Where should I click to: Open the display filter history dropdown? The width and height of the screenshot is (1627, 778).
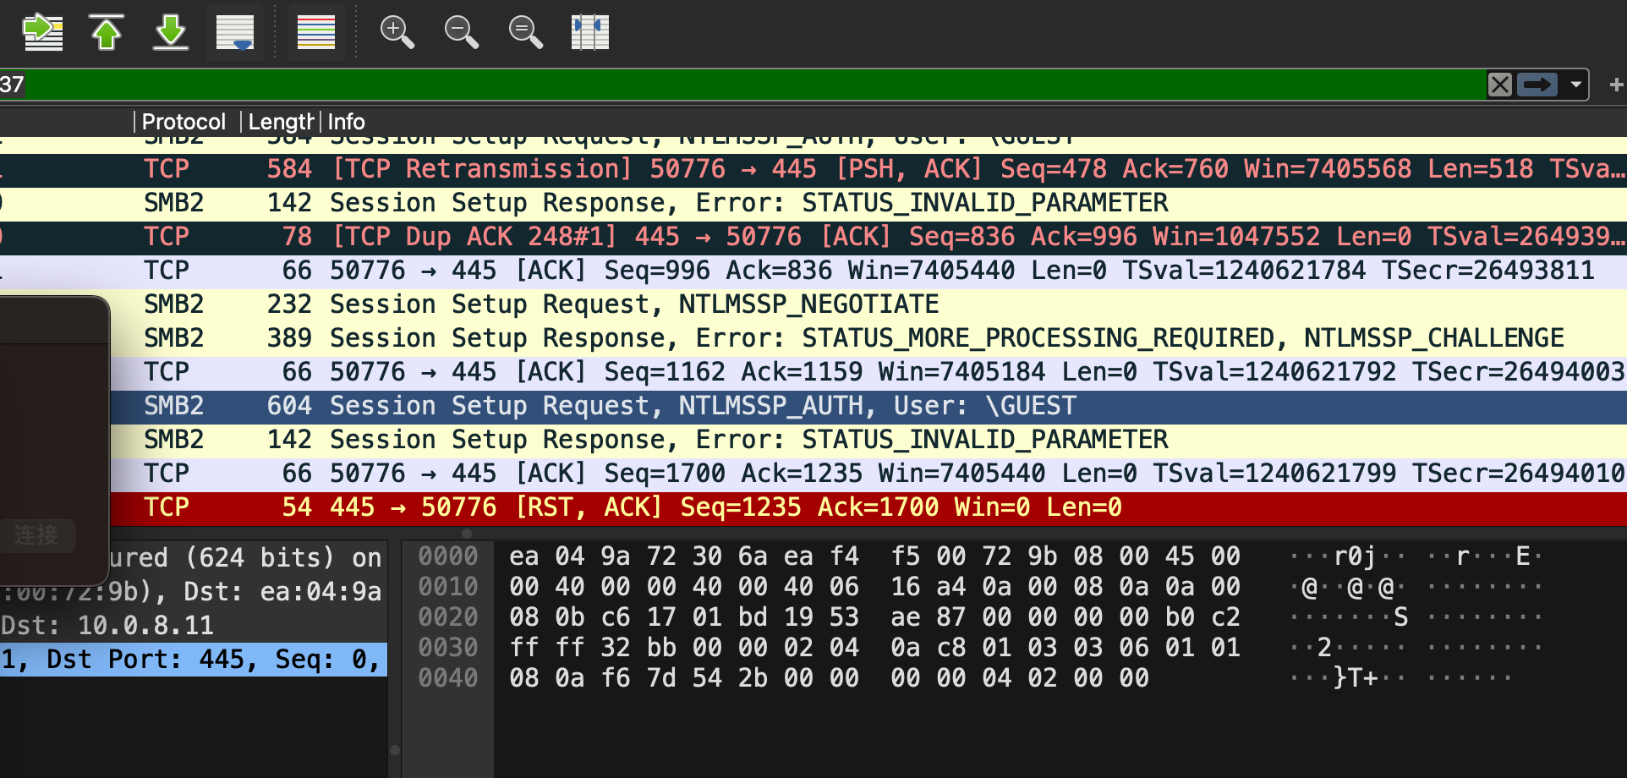coord(1575,85)
